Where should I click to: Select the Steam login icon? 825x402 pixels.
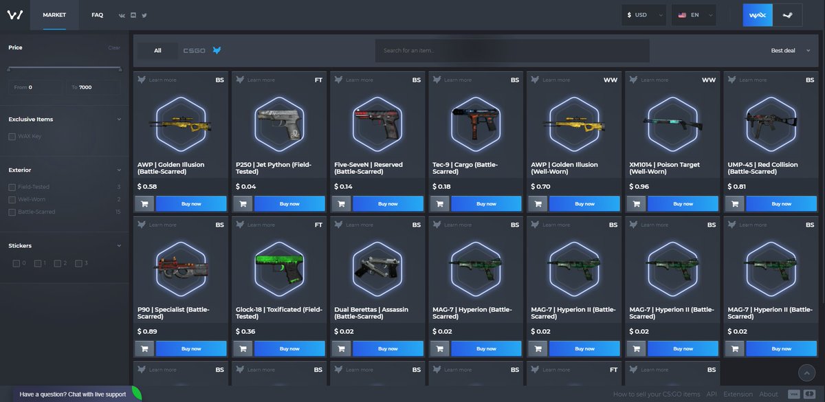tap(787, 15)
